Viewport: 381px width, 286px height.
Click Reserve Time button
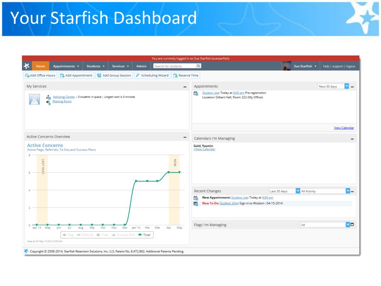tap(186, 75)
